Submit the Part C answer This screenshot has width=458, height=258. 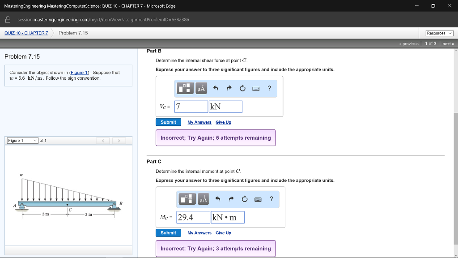pyautogui.click(x=168, y=233)
